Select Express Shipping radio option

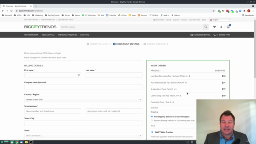coord(152,120)
